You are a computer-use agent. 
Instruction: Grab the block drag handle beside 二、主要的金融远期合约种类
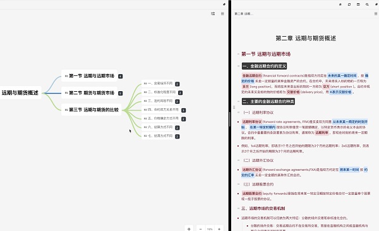click(x=234, y=107)
